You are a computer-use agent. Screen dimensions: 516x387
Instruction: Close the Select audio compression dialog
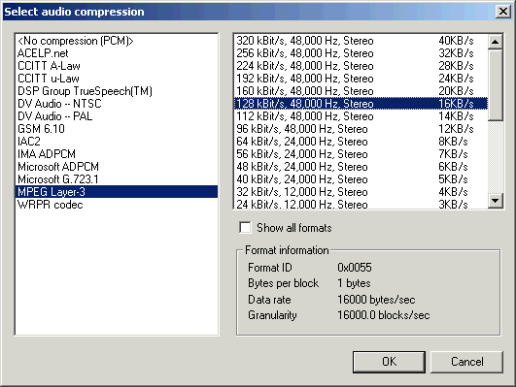click(503, 12)
